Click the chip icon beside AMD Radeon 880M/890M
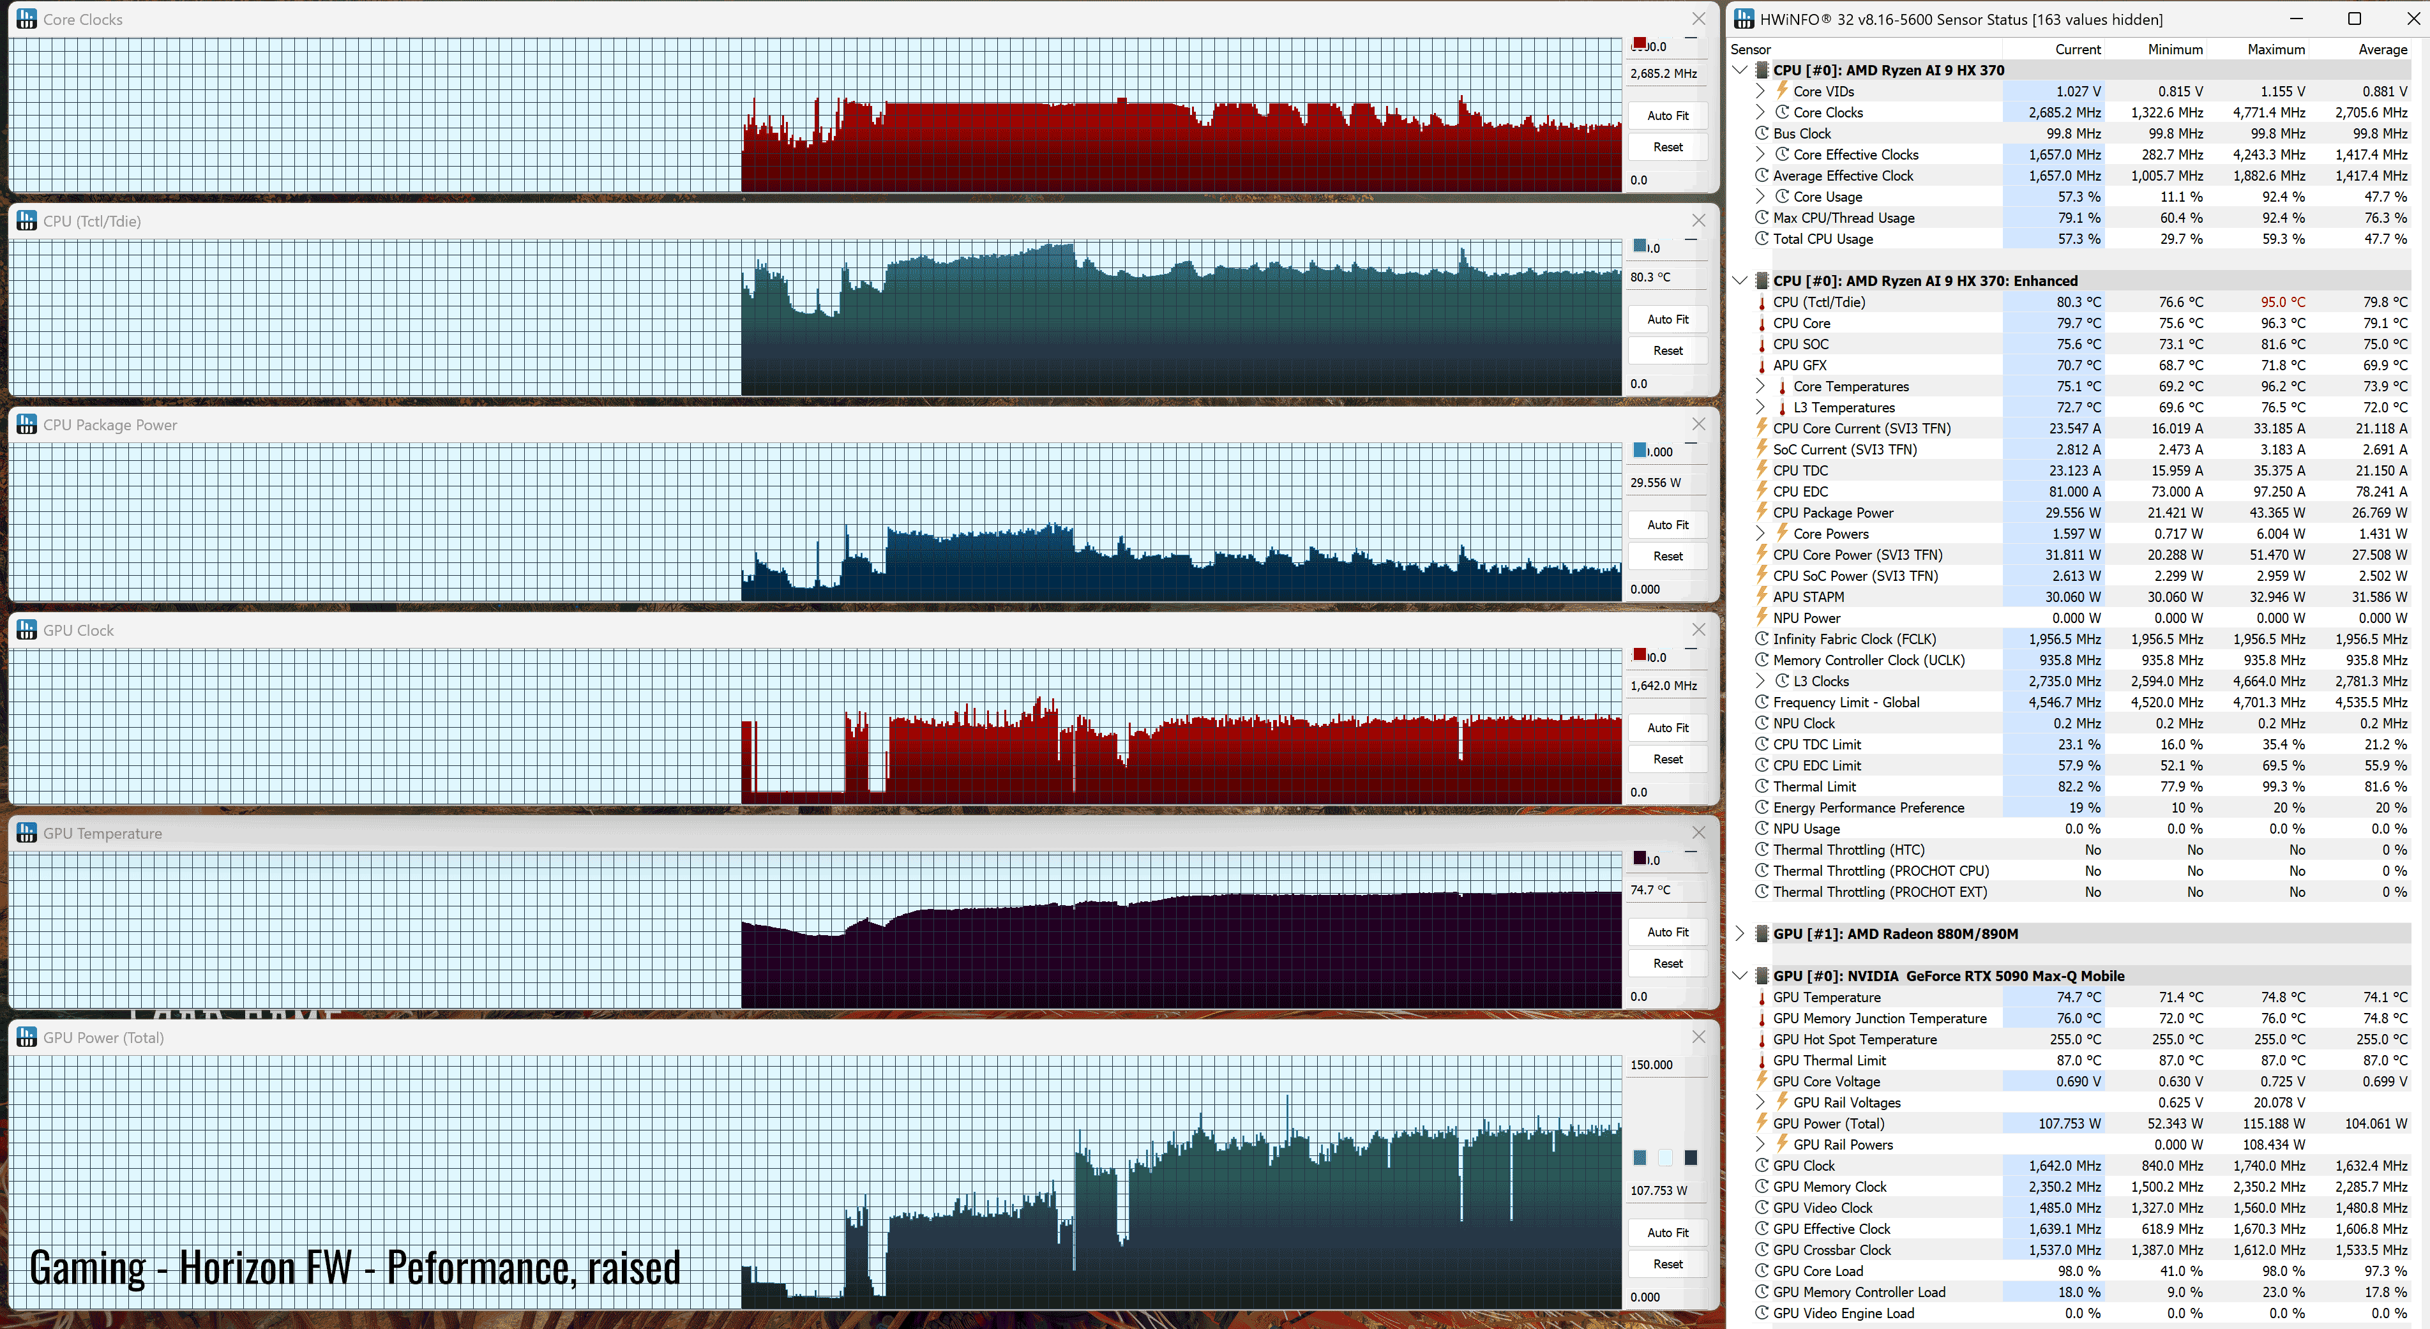This screenshot has width=2430, height=1329. tap(1761, 934)
